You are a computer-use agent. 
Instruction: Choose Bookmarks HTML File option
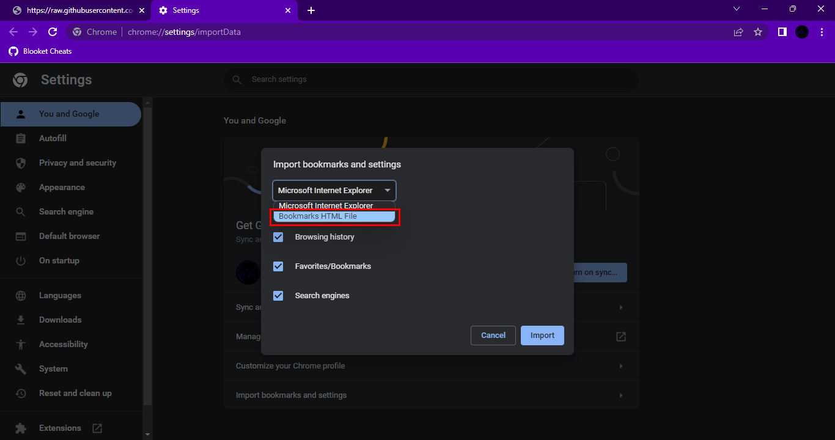coord(334,216)
